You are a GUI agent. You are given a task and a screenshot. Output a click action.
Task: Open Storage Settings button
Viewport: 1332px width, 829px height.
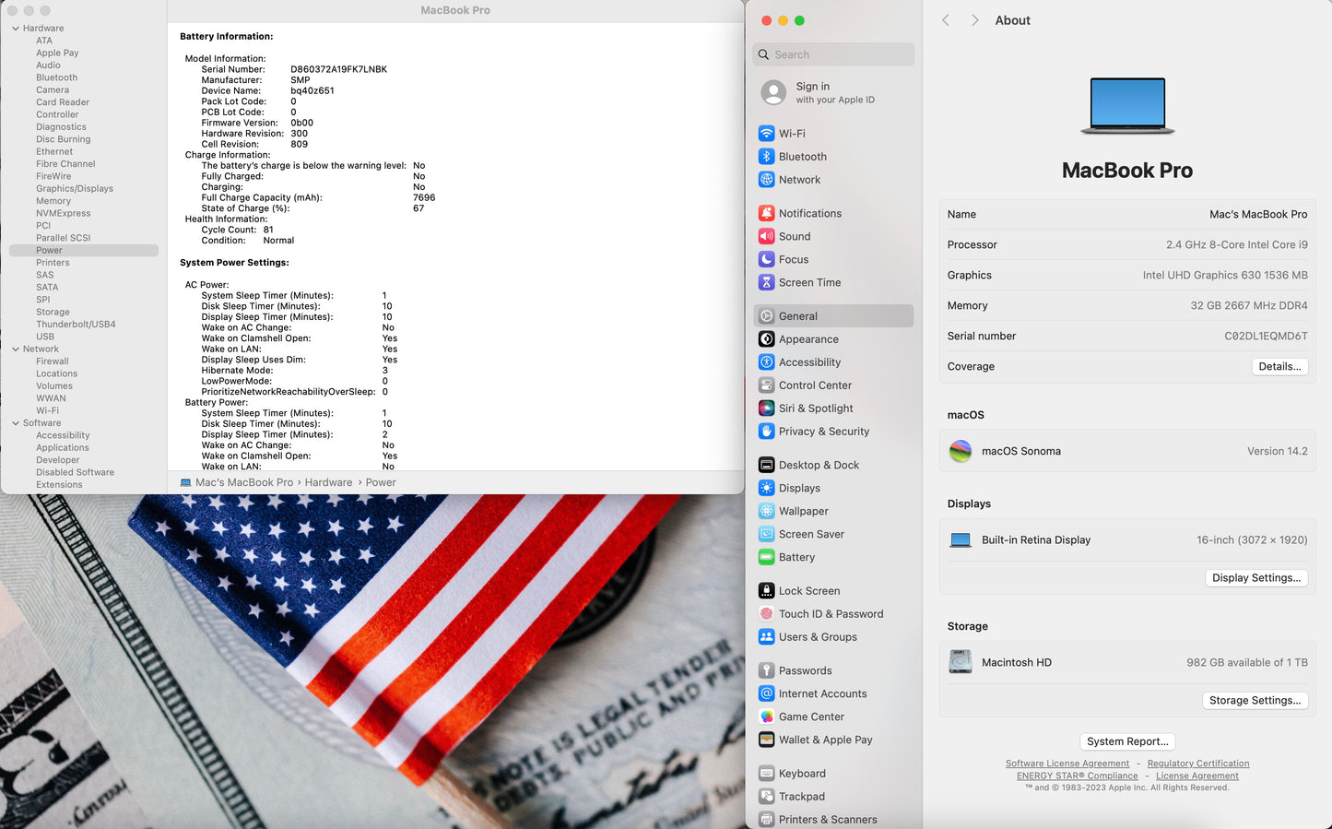(1255, 701)
